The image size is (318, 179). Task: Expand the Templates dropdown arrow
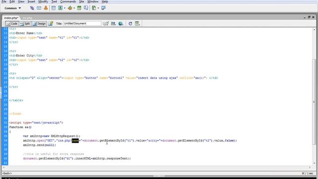pyautogui.click(x=98, y=8)
